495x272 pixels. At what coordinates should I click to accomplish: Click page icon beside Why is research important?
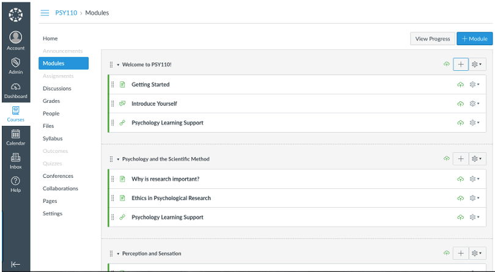122,179
